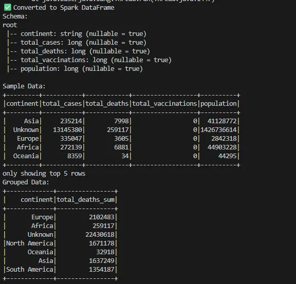Click the Oceania row deaths value 34
This screenshot has height=284, width=296.
pos(125,156)
